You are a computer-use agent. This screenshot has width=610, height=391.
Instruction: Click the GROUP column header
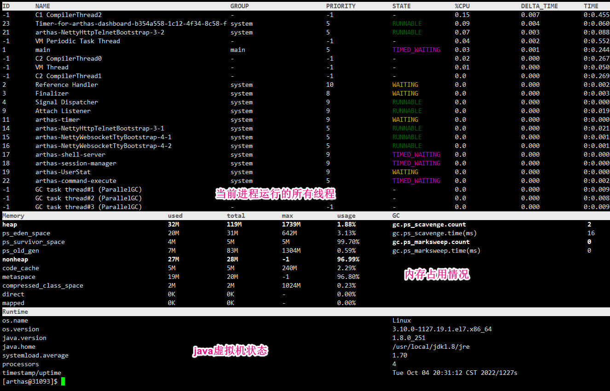click(x=240, y=6)
